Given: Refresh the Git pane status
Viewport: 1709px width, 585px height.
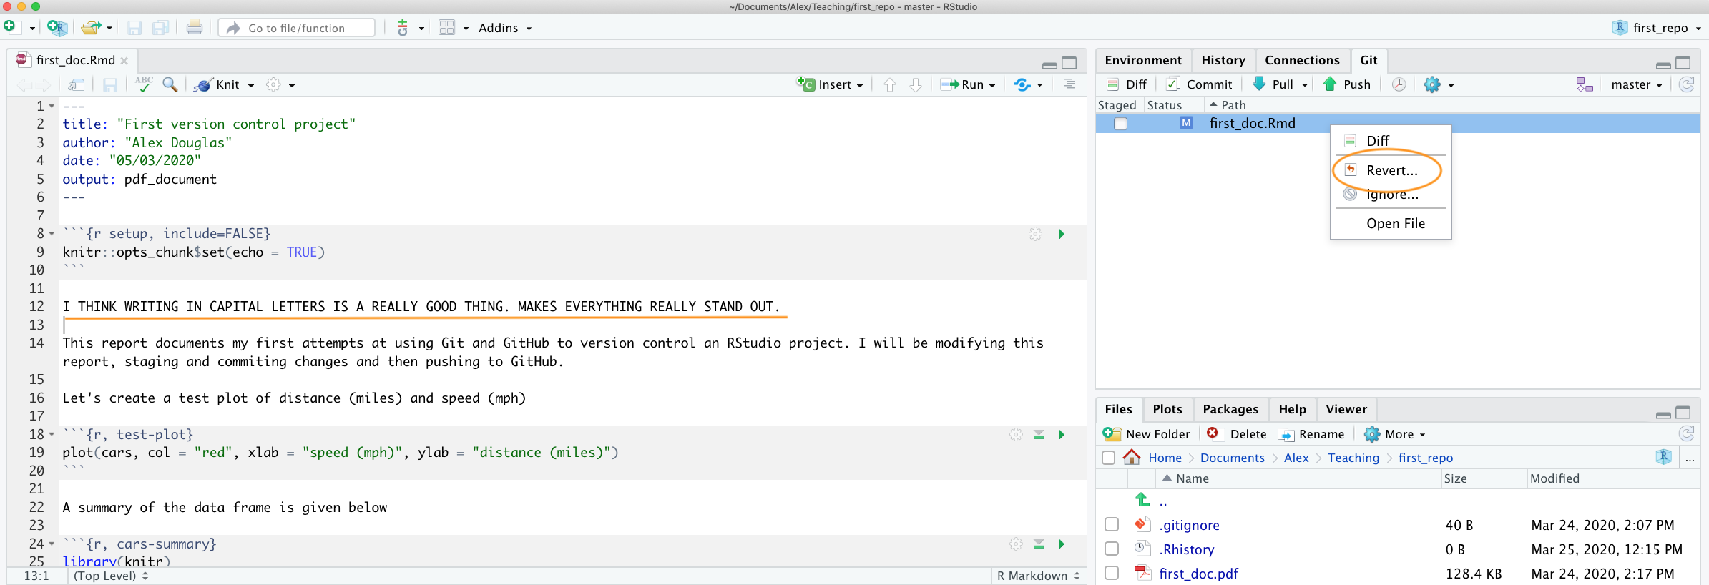Looking at the screenshot, I should [1686, 84].
